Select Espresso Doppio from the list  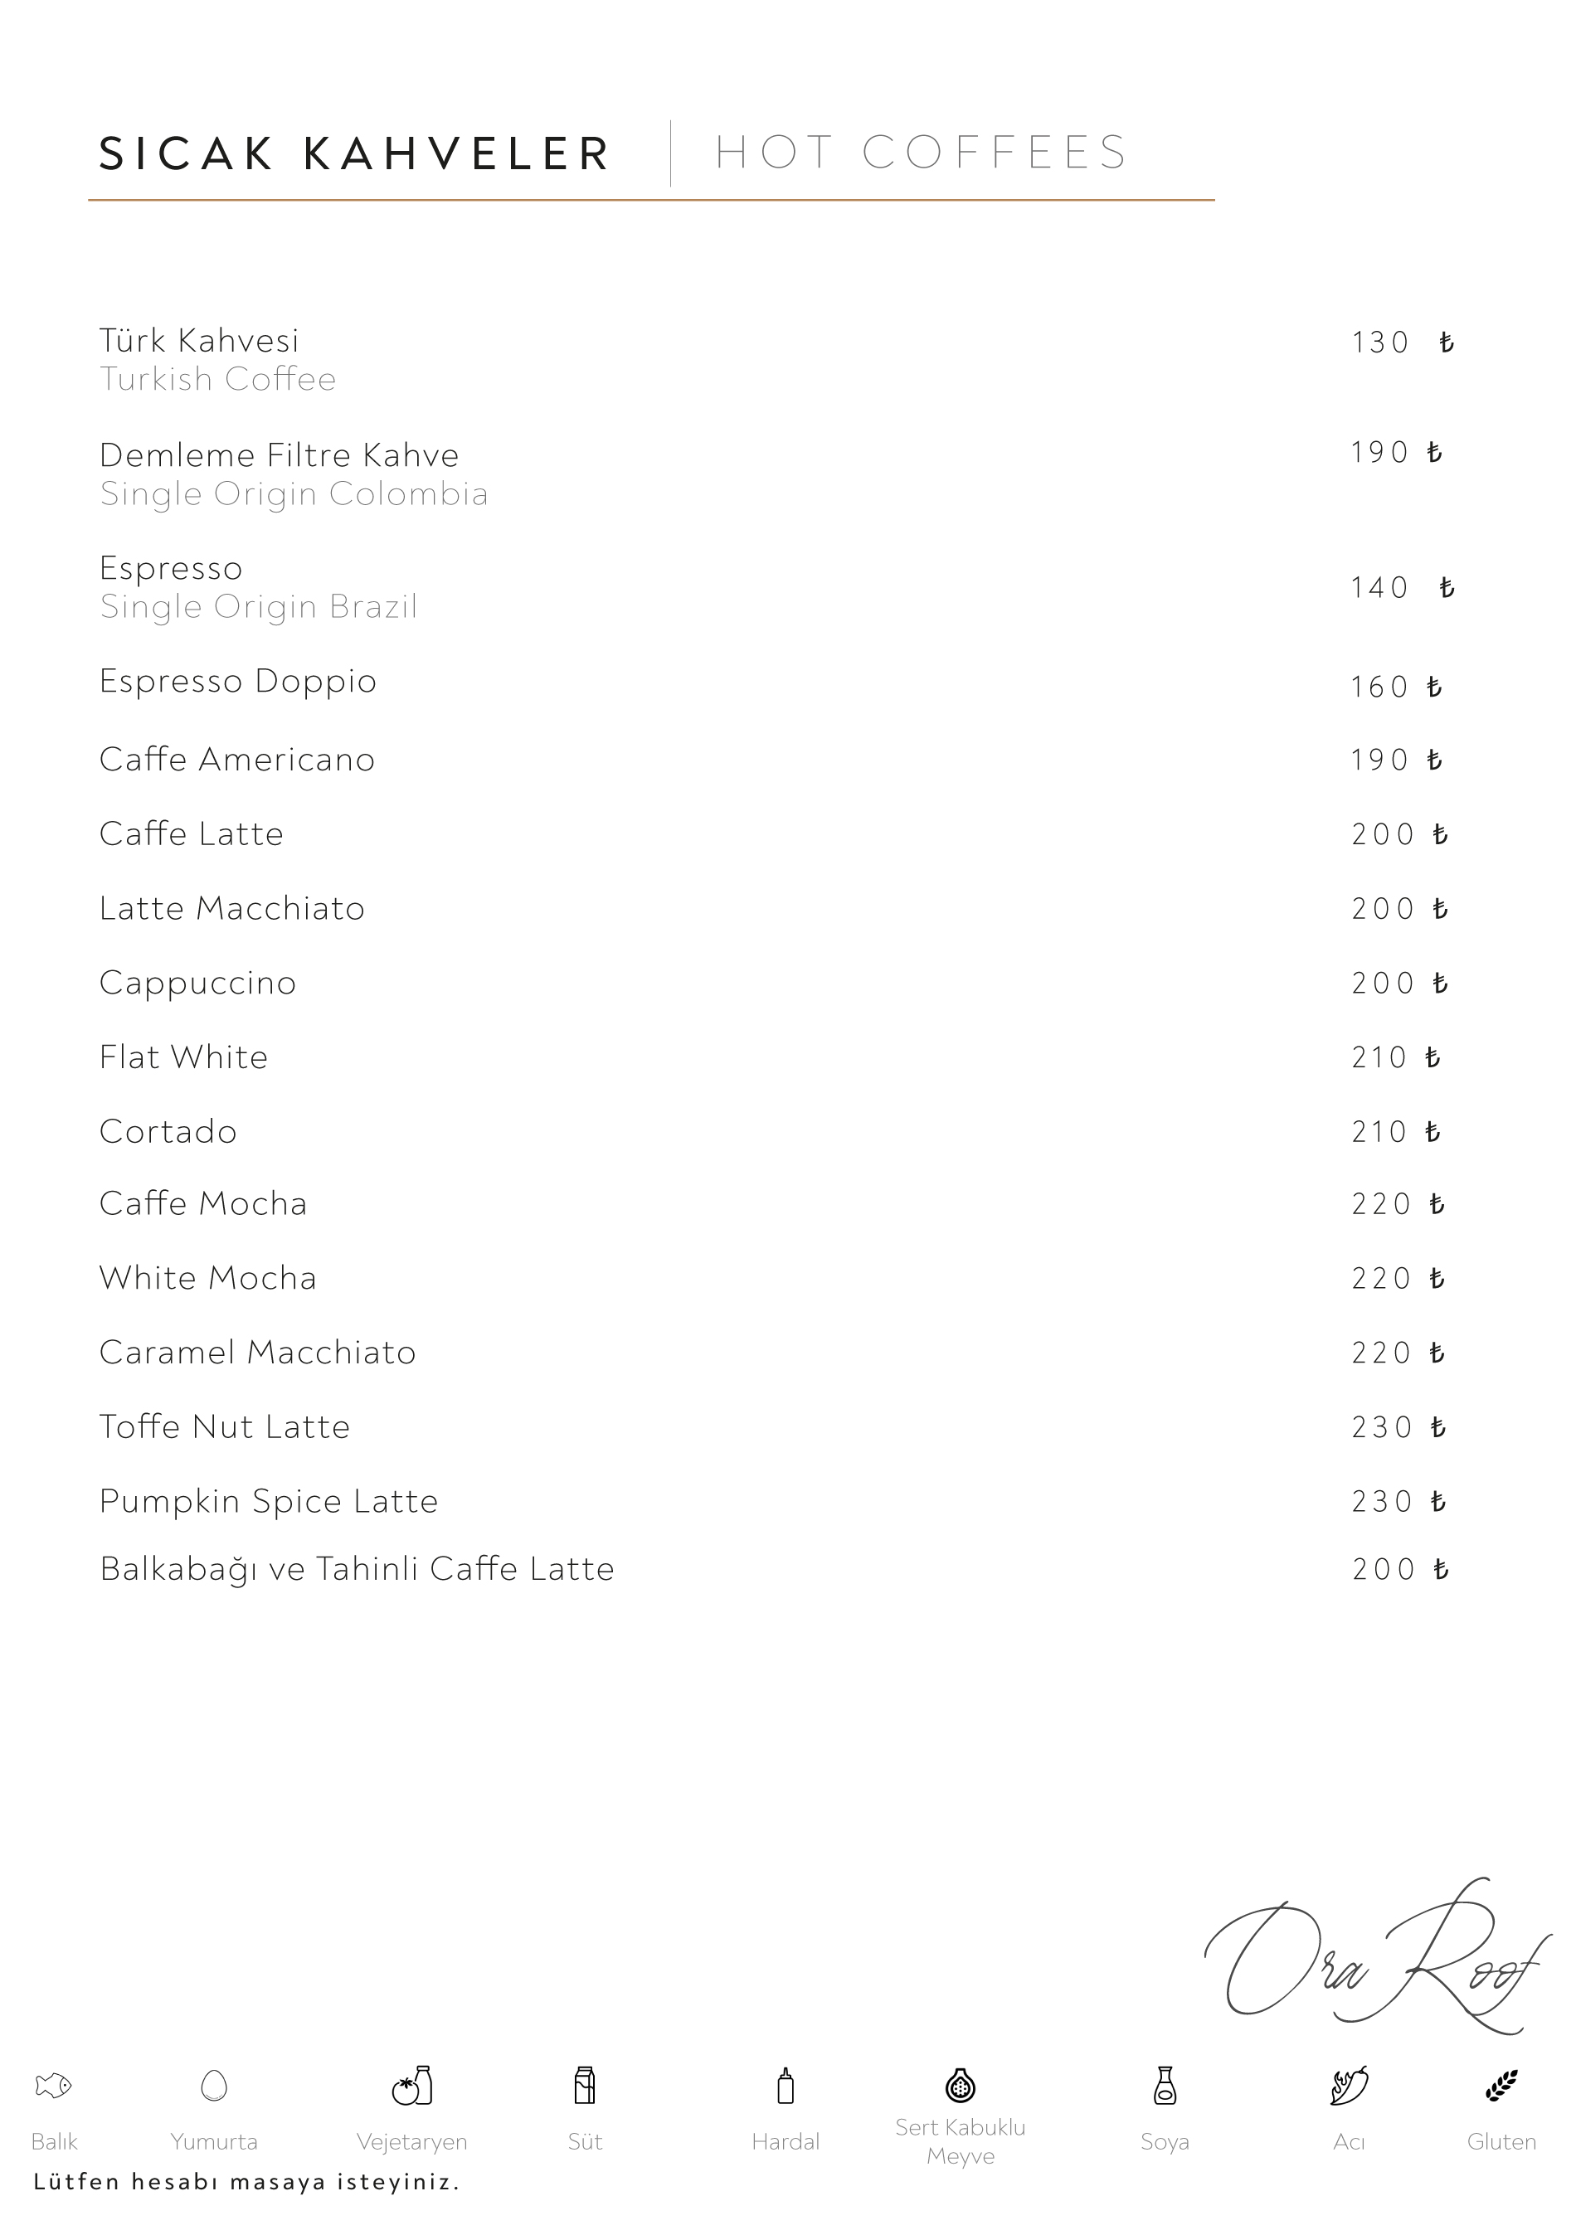(x=238, y=682)
